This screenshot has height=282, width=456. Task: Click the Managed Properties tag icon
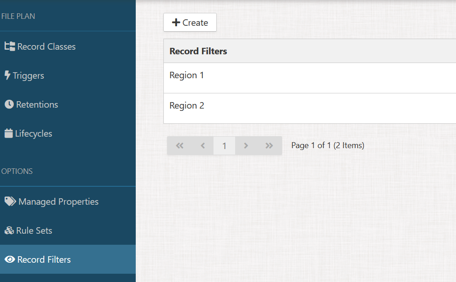[x=10, y=201]
